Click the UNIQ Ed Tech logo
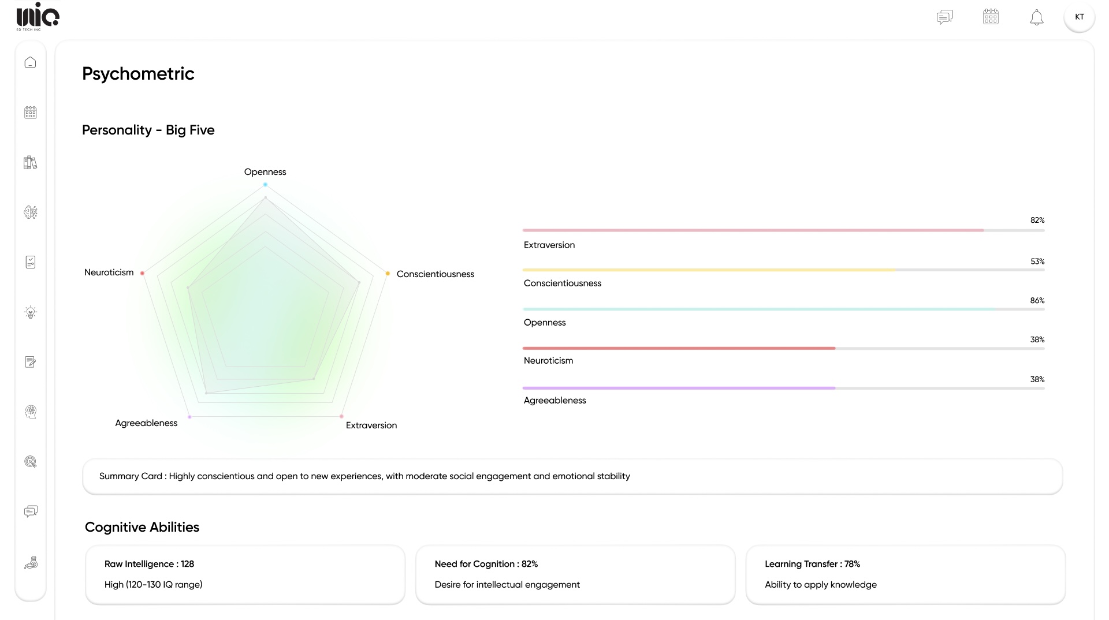Image resolution: width=1109 pixels, height=620 pixels. (38, 16)
